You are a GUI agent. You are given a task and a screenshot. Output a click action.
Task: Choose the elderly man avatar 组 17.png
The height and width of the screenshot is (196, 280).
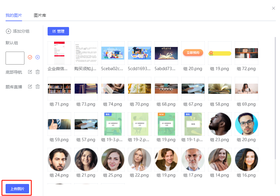tap(193, 160)
